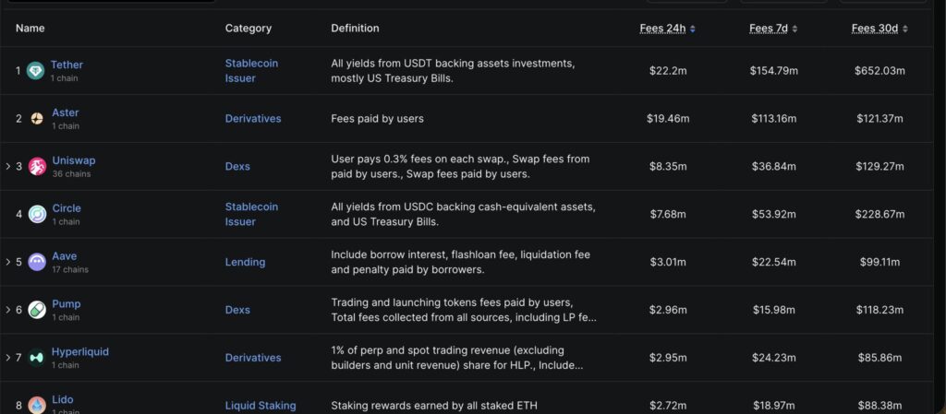
Task: Click the Aster protocol logo icon
Action: click(37, 119)
